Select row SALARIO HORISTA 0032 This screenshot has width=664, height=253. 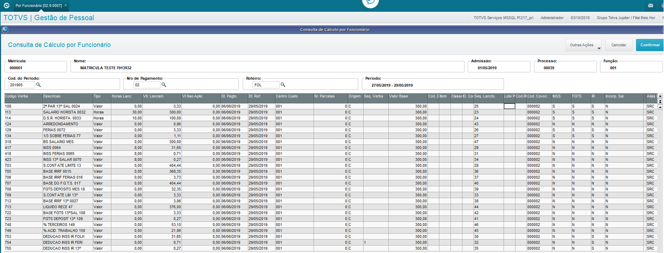pos(331,112)
